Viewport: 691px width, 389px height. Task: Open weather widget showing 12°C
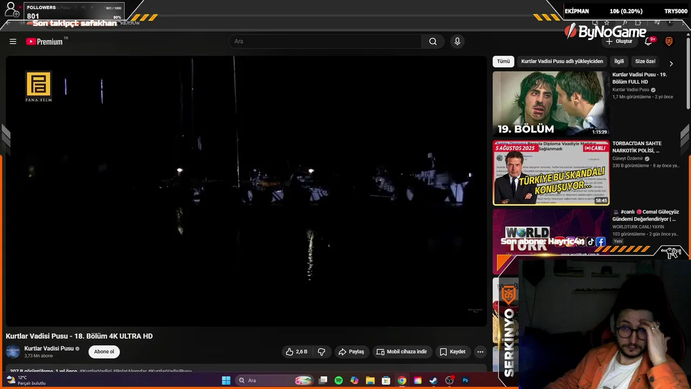click(25, 380)
